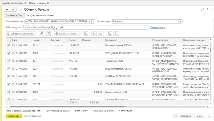The height and width of the screenshot is (121, 214).
Task: Click the Назначение платежа column header
Action: coord(195,40)
